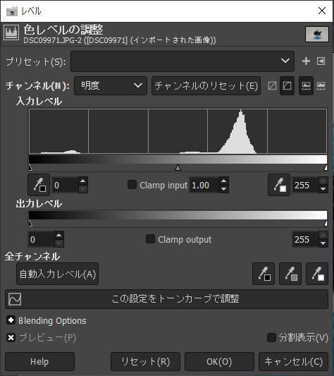Enable the Clamp output checkbox
Screen dimensions: 334x376
[151, 239]
